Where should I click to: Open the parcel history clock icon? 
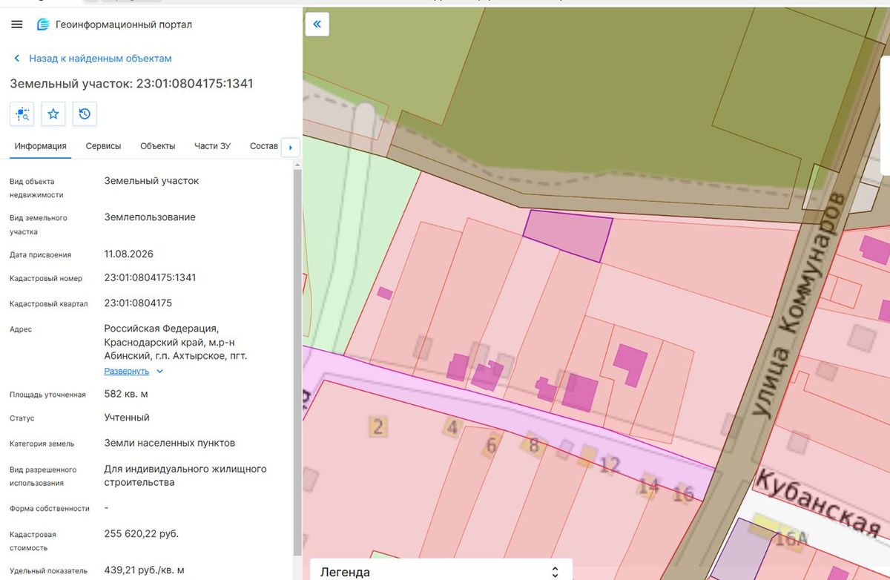pos(85,113)
